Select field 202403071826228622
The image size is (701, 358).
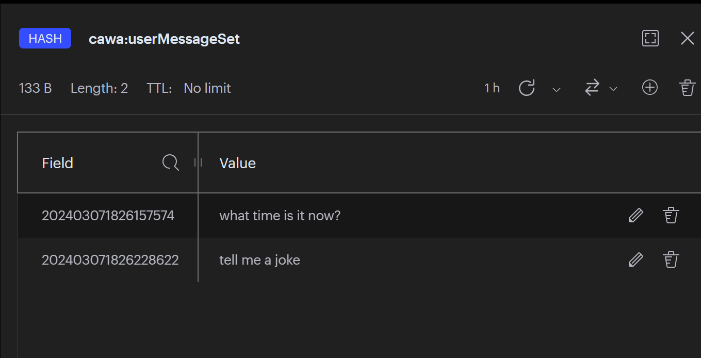click(110, 260)
